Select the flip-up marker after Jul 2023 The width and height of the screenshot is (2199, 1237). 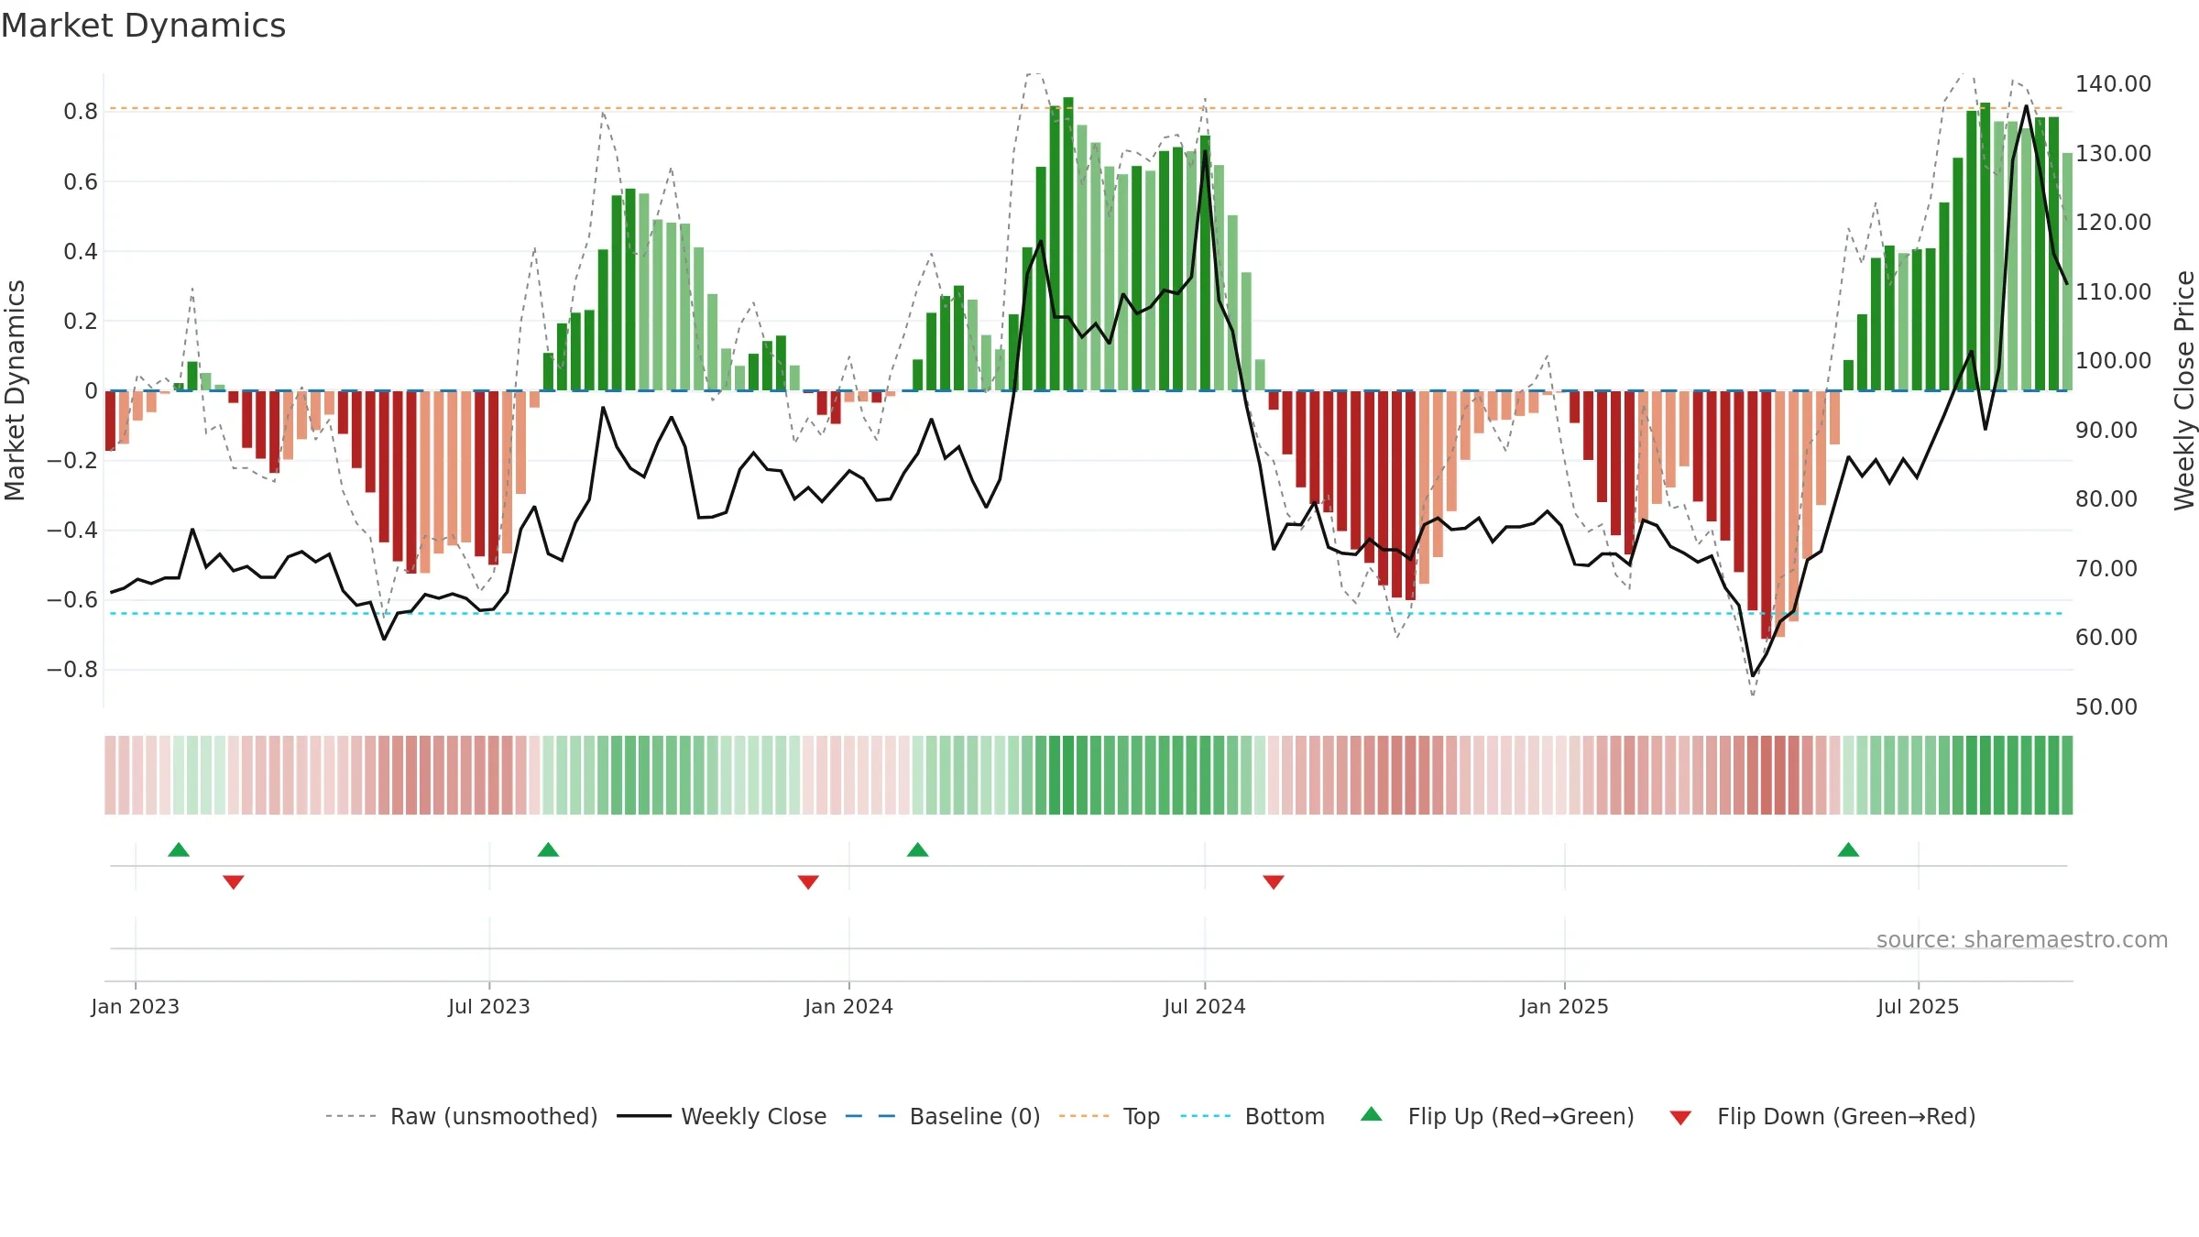[548, 849]
